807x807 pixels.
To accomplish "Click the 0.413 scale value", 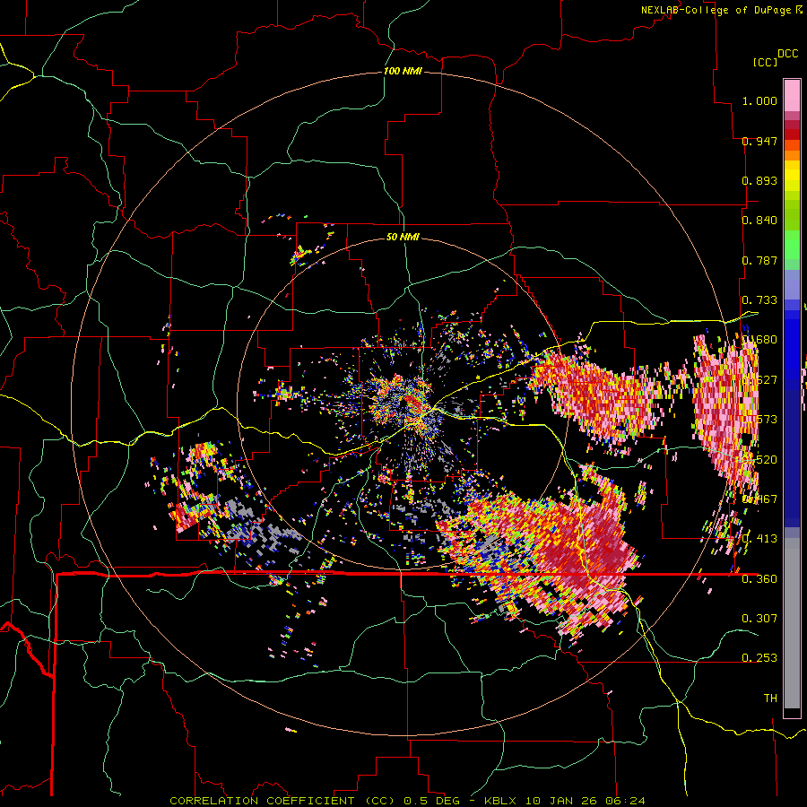I will coord(759,539).
